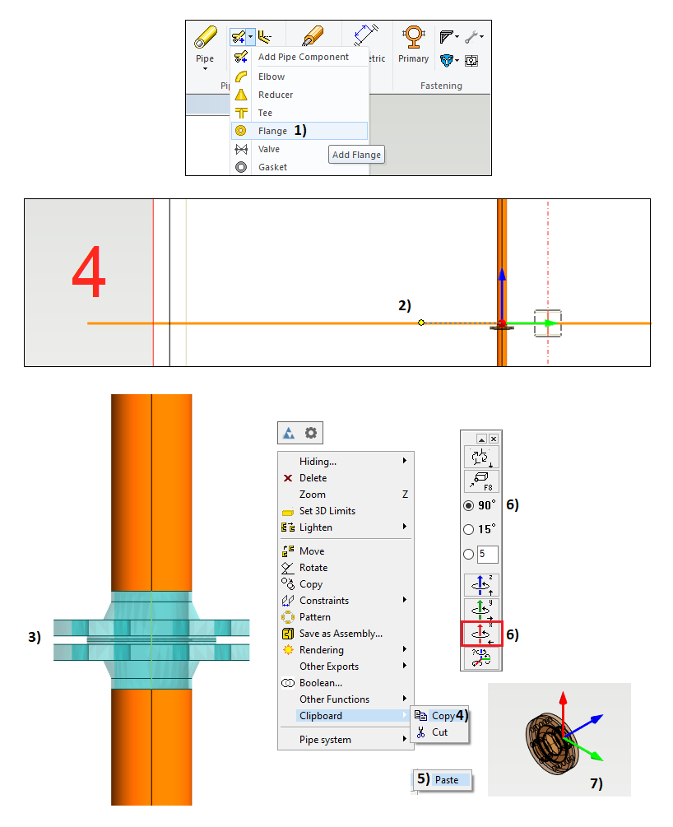Click Zoom in the context menu

tap(346, 495)
